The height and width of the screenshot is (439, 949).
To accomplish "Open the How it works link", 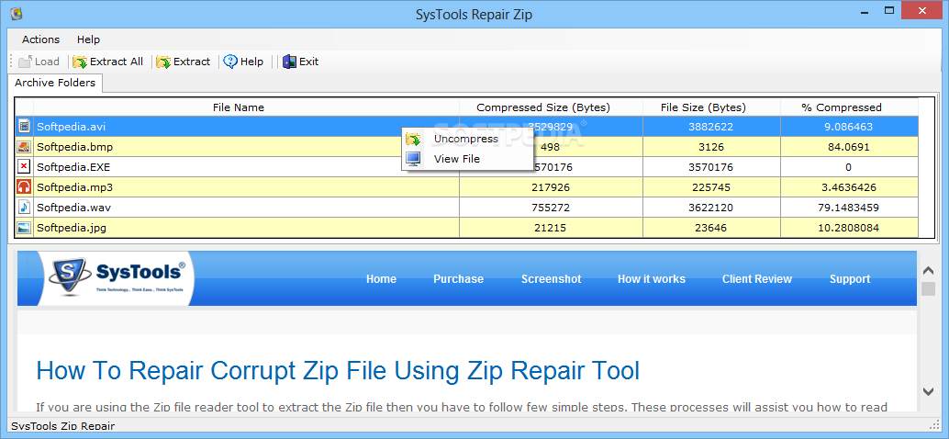I will coord(652,279).
